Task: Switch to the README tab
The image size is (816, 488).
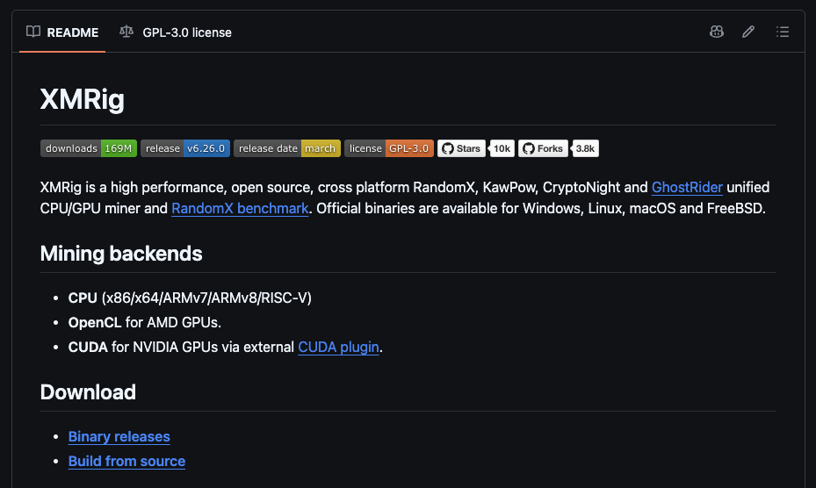Action: click(62, 32)
